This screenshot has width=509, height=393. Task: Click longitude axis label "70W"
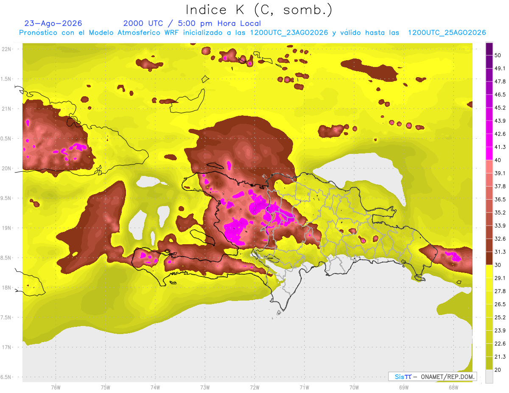pos(354,387)
